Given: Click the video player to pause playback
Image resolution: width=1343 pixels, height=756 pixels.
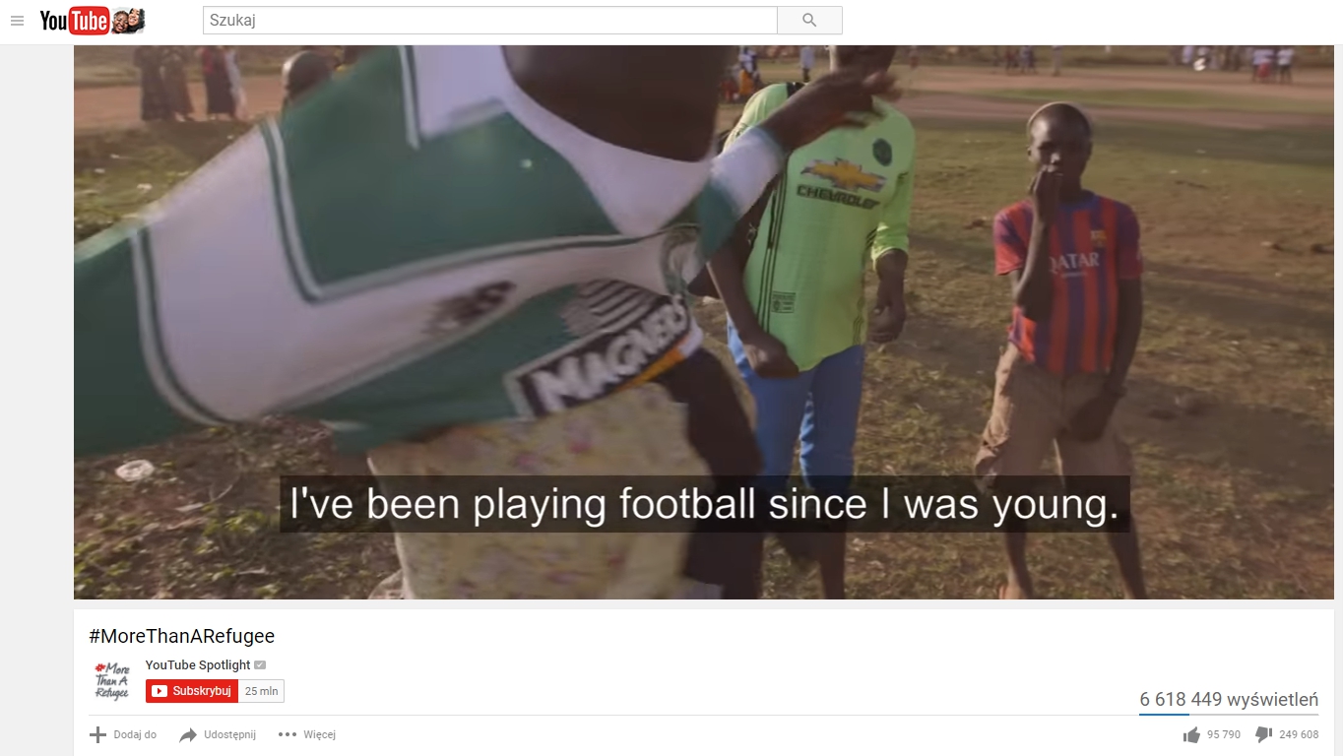Looking at the screenshot, I should pyautogui.click(x=703, y=322).
